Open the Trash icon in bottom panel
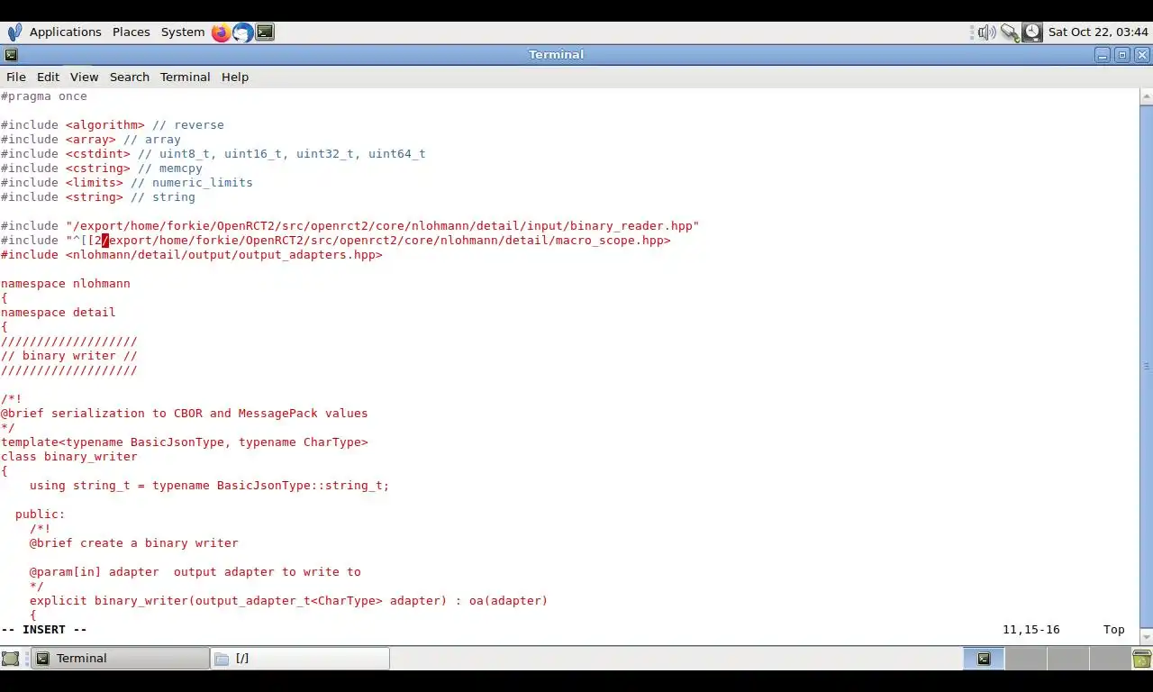This screenshot has width=1153, height=692. (x=1141, y=659)
